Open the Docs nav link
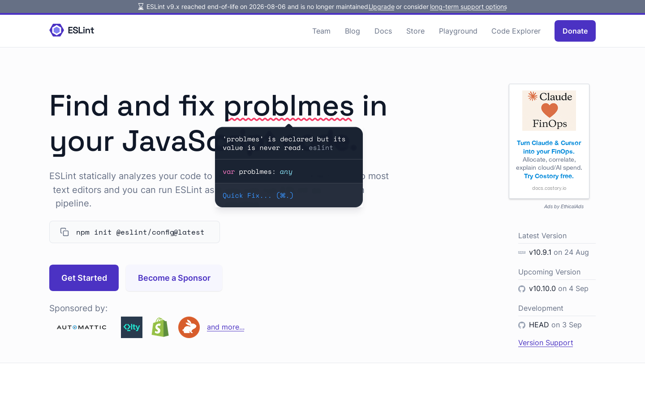This screenshot has width=645, height=403. coord(383,31)
